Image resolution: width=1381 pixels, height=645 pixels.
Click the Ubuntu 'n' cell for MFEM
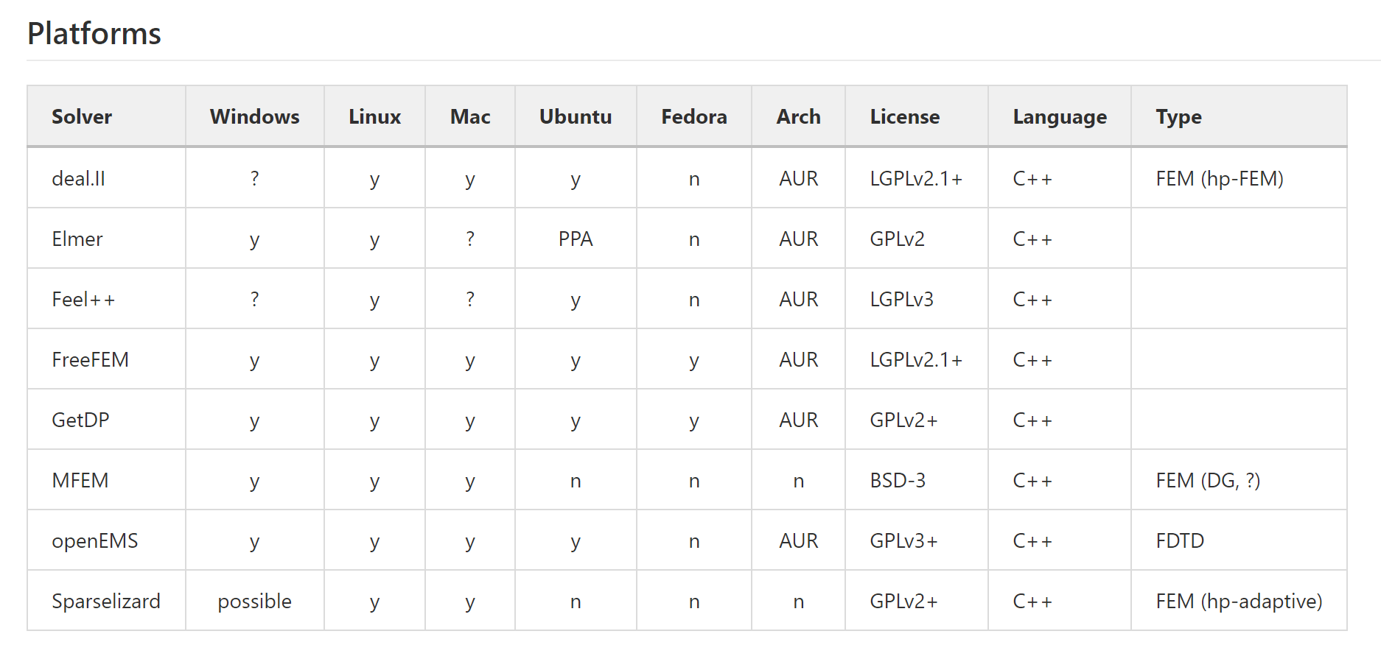pos(576,482)
